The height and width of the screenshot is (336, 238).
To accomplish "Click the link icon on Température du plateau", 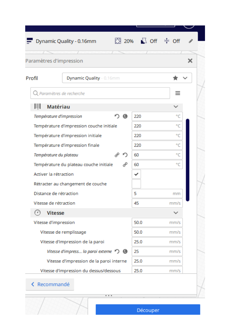I will 117,155.
